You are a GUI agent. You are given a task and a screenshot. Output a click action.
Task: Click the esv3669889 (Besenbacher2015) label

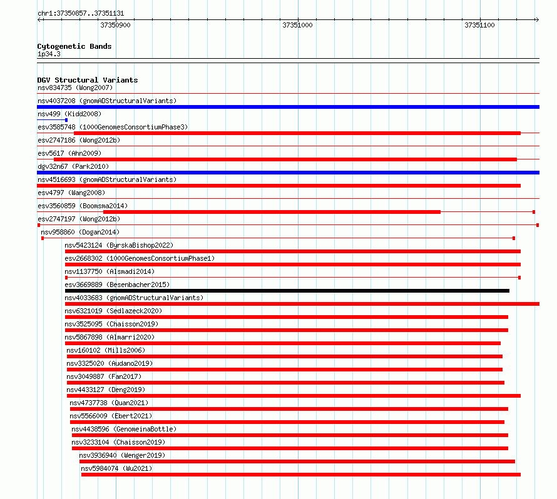tap(117, 285)
